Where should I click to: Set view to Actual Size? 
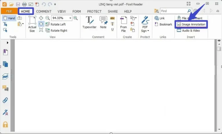pos(32,24)
